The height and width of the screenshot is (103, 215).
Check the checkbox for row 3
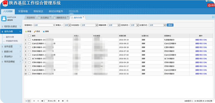tap(29, 47)
